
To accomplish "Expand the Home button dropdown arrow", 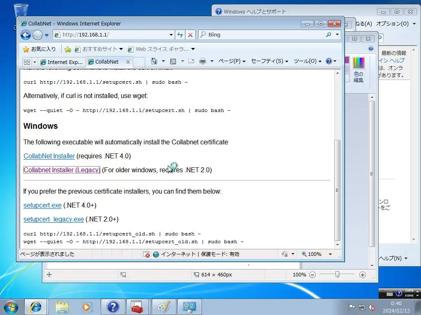I will point(163,62).
